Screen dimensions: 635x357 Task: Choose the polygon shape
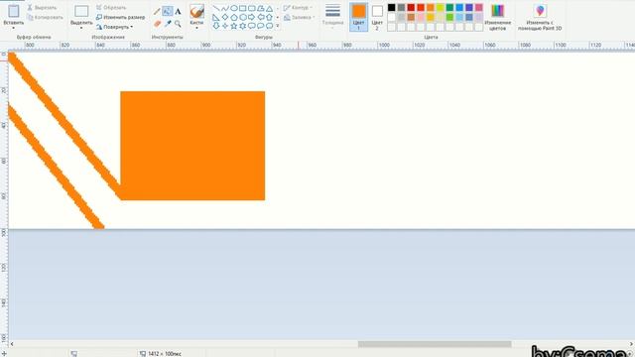[261, 8]
